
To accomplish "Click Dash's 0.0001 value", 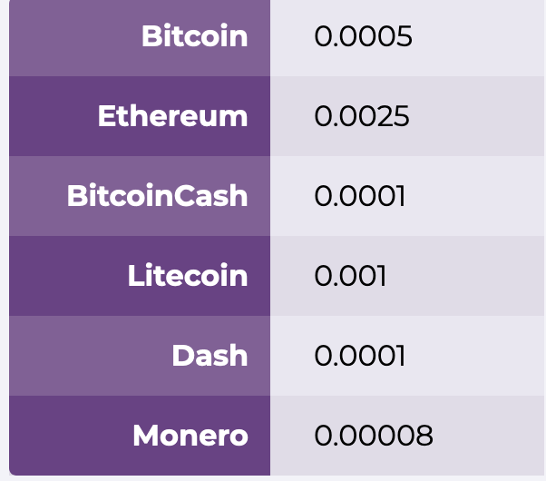I will click(x=360, y=356).
